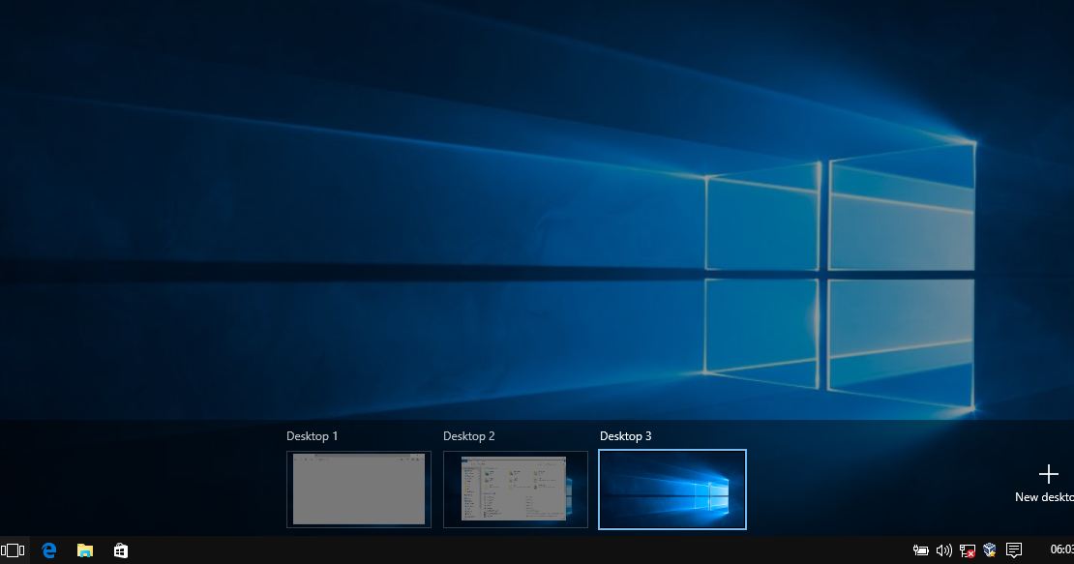Image resolution: width=1074 pixels, height=564 pixels.
Task: Open Microsoft Edge from the taskbar
Action: [x=48, y=549]
